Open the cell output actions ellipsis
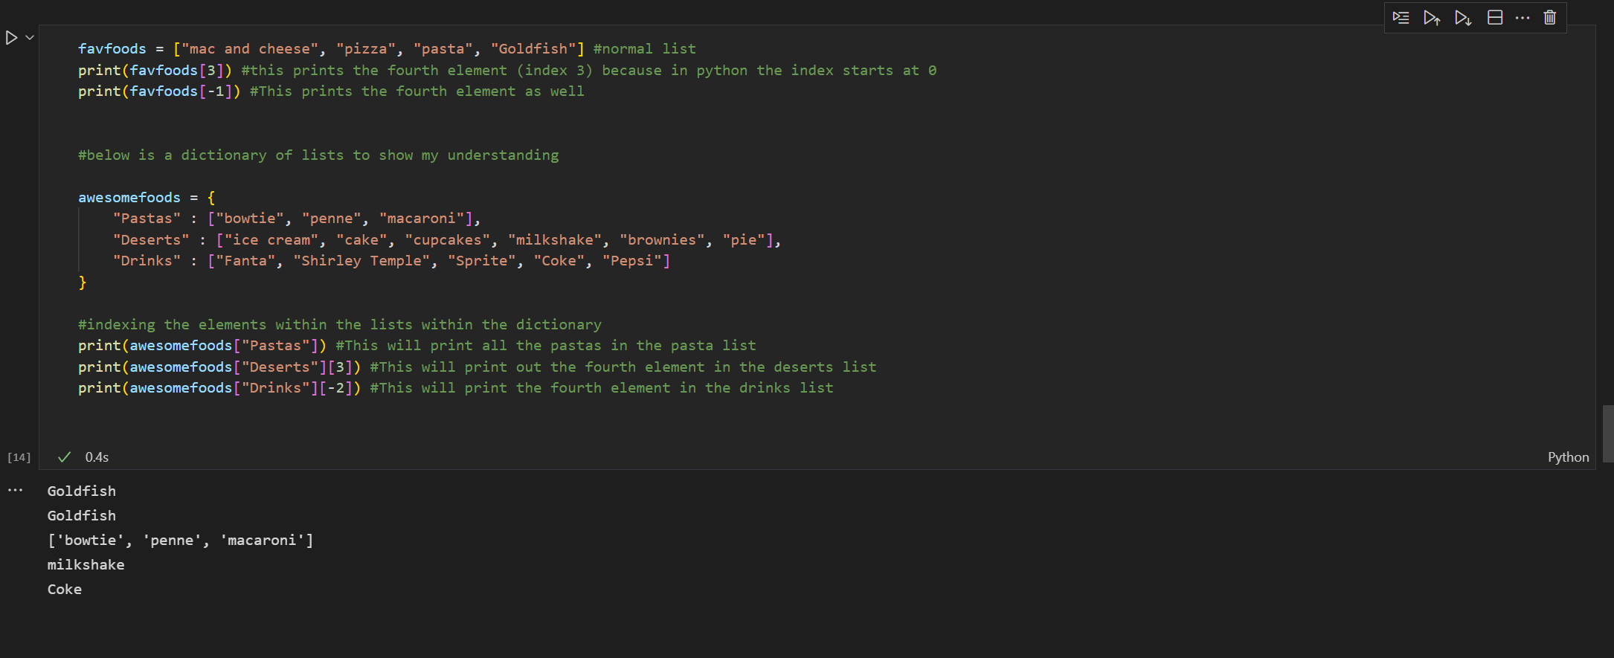This screenshot has width=1614, height=658. coord(15,490)
